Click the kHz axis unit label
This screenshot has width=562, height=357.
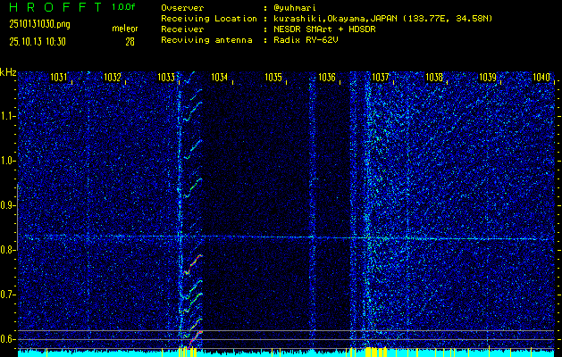pyautogui.click(x=8, y=72)
